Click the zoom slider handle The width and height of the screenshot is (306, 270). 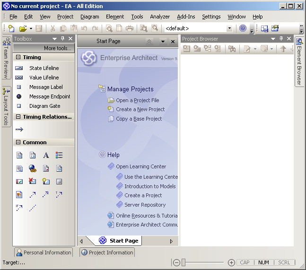[184, 262]
